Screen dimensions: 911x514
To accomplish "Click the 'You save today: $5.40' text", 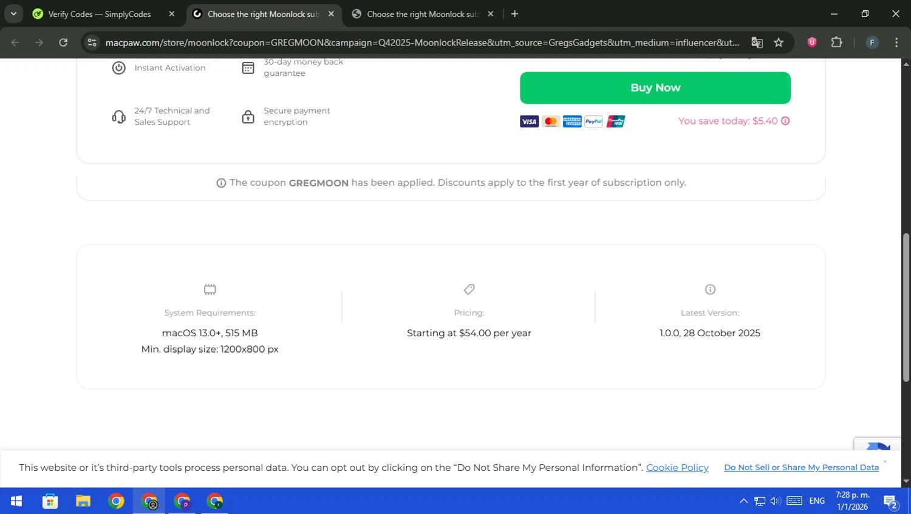I will [x=728, y=121].
